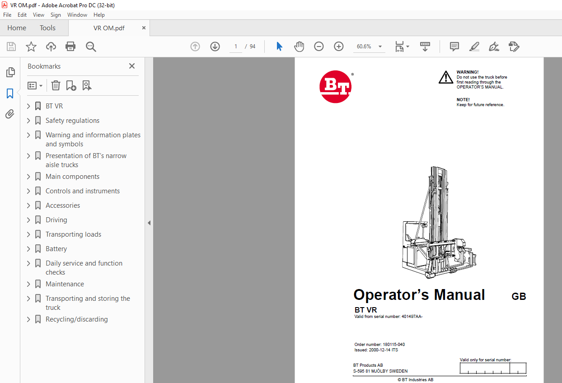Viewport: 562px width, 383px height.
Task: Zoom out with the minus icon
Action: click(x=319, y=47)
